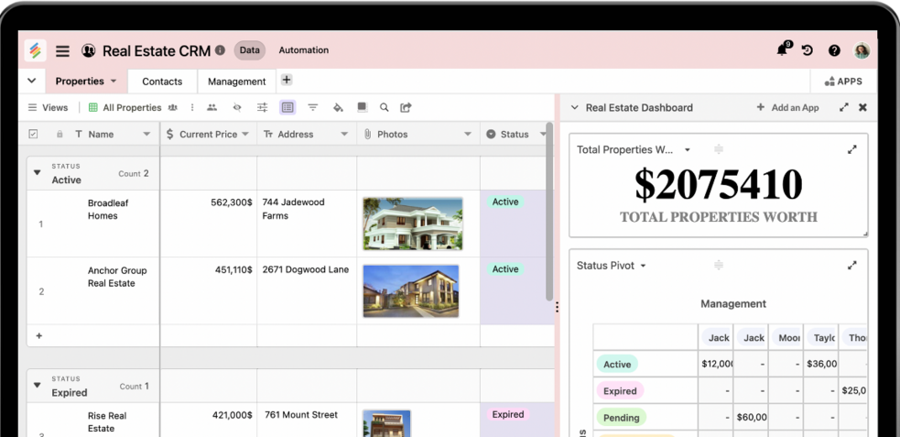Click the Add an App button
The height and width of the screenshot is (437, 900).
(x=787, y=107)
